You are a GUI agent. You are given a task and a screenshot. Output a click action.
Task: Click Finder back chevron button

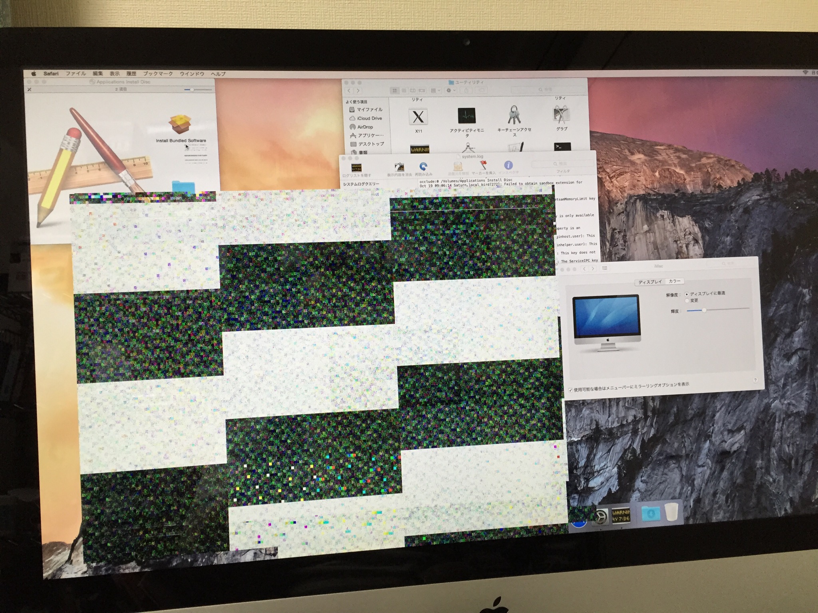click(349, 91)
